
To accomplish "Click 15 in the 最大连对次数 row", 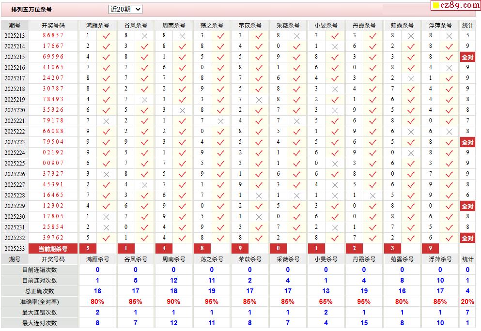I will point(364,323).
